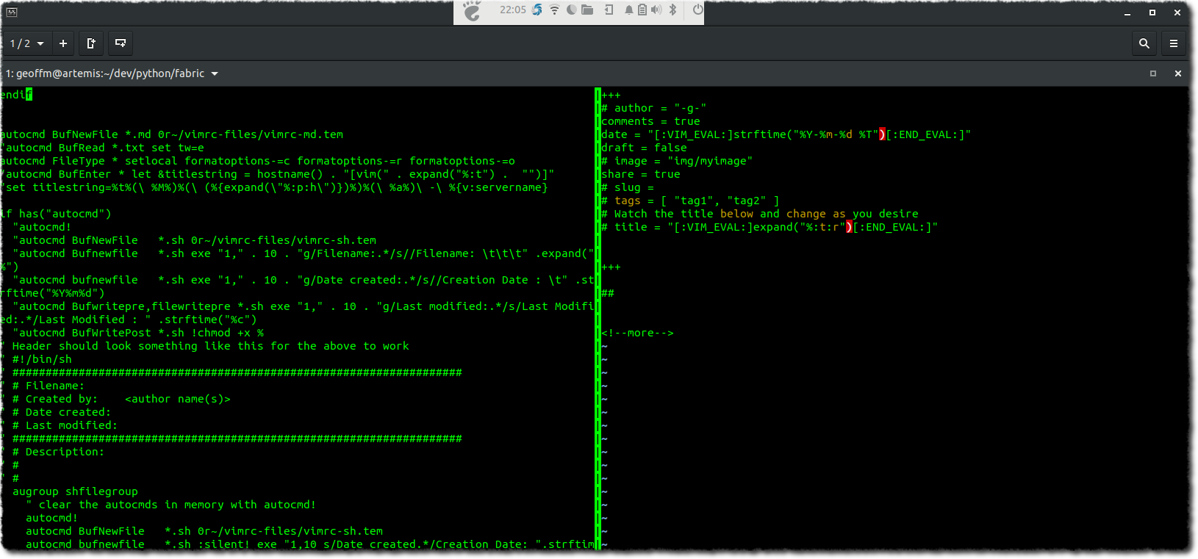Click line 'autocmd BufEnter * let &titlestring'
Screen dimensions: 1198x559
point(278,174)
